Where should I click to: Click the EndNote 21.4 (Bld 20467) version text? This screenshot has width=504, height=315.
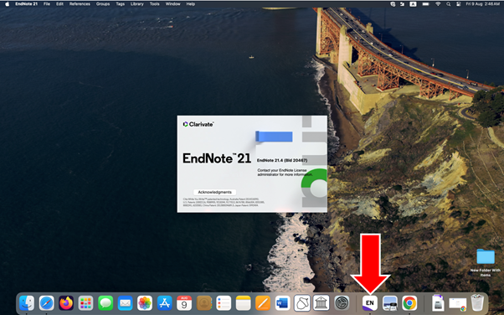282,160
